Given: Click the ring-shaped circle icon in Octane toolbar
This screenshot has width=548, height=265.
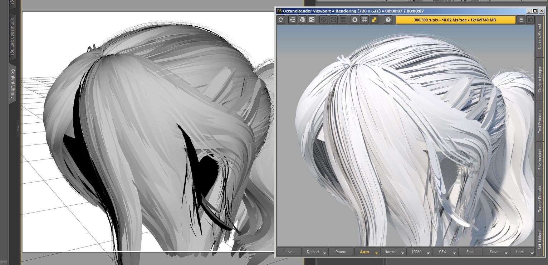Looking at the screenshot, I should (x=355, y=20).
